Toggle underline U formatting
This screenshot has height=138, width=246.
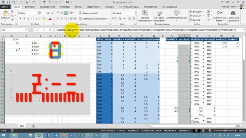tap(28, 19)
